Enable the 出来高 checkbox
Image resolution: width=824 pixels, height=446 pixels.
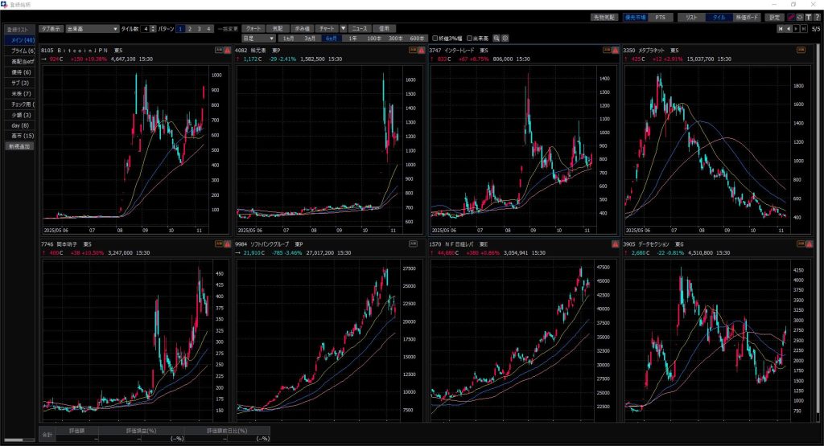[468, 38]
